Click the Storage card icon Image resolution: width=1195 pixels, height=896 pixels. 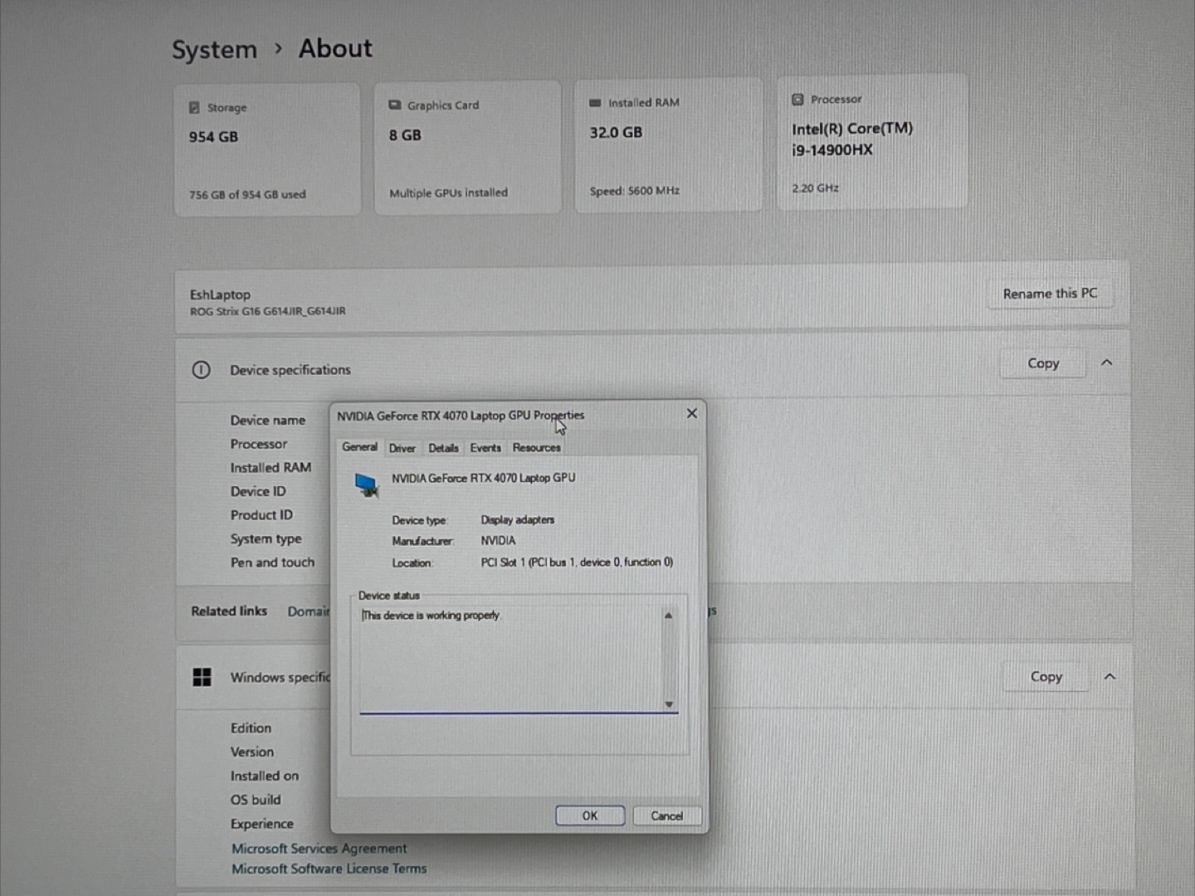pos(194,108)
